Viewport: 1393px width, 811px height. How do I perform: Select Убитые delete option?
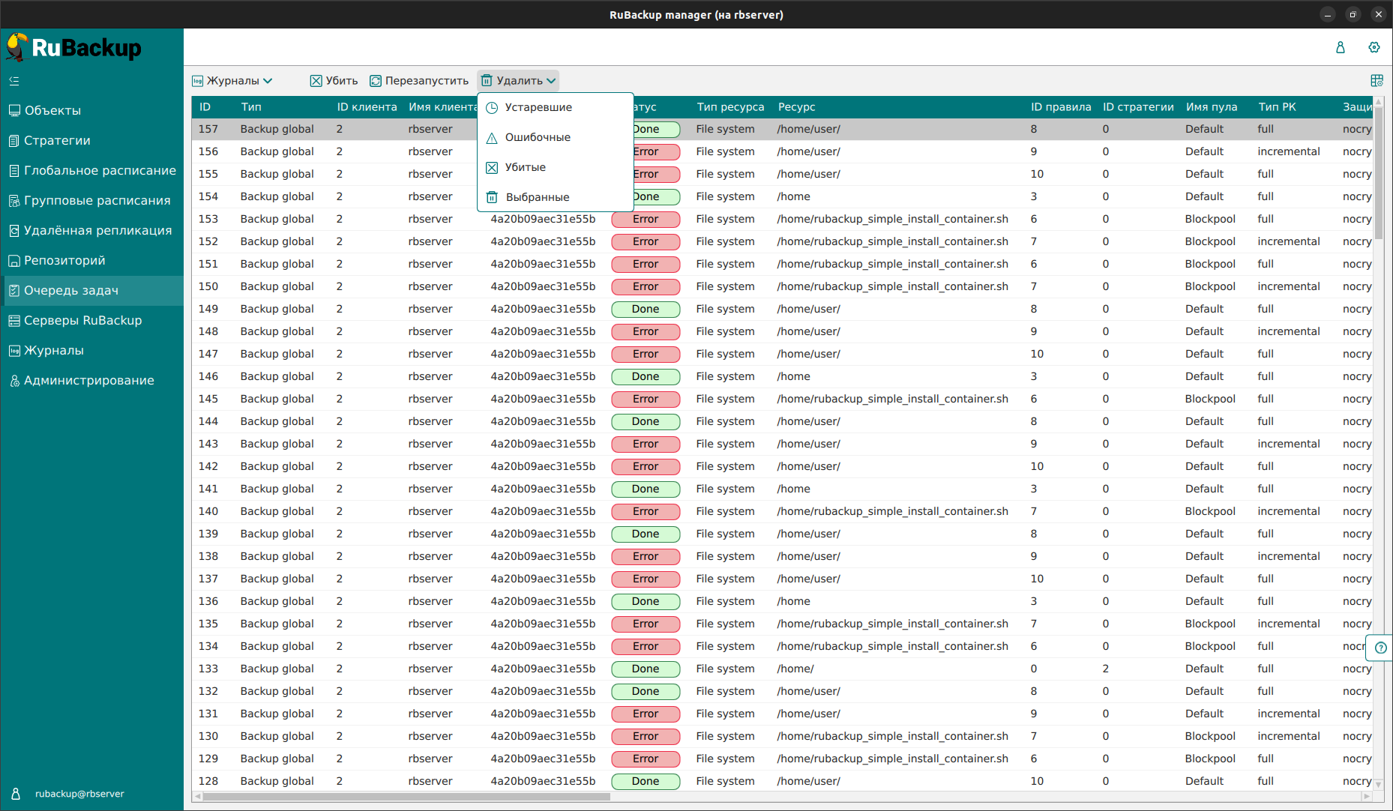tap(525, 167)
